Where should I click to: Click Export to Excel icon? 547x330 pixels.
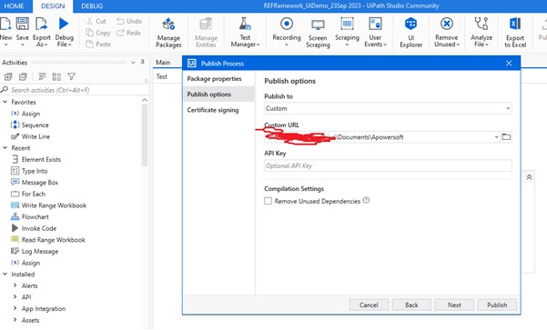point(515,24)
